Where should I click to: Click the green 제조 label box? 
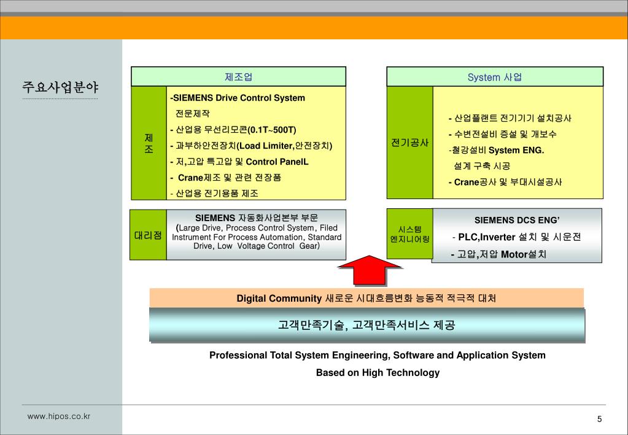149,143
